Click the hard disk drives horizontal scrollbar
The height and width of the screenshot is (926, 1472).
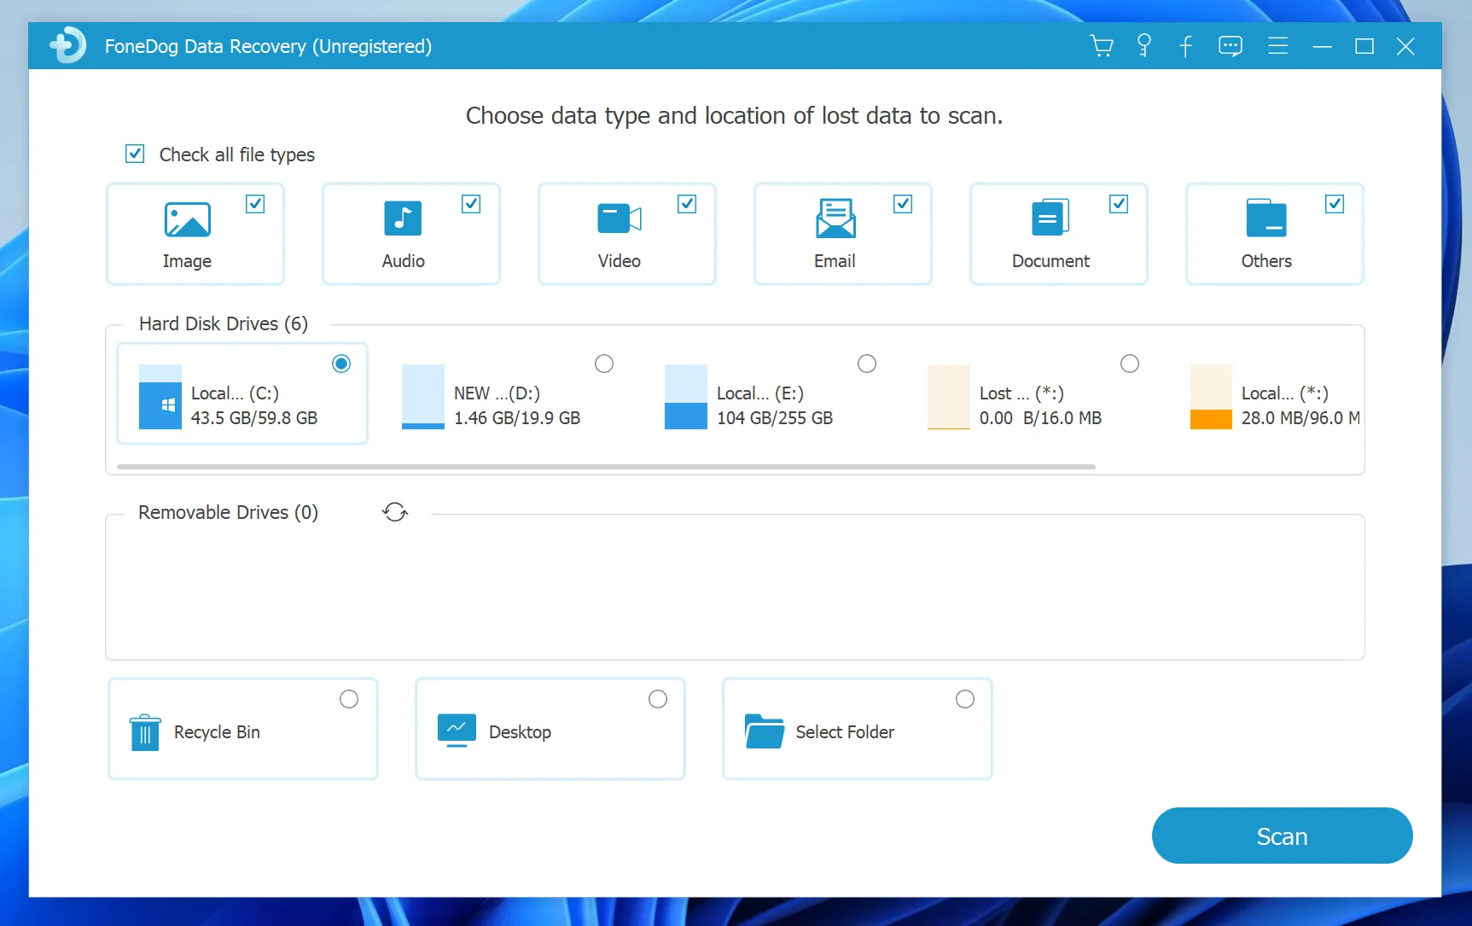(606, 467)
